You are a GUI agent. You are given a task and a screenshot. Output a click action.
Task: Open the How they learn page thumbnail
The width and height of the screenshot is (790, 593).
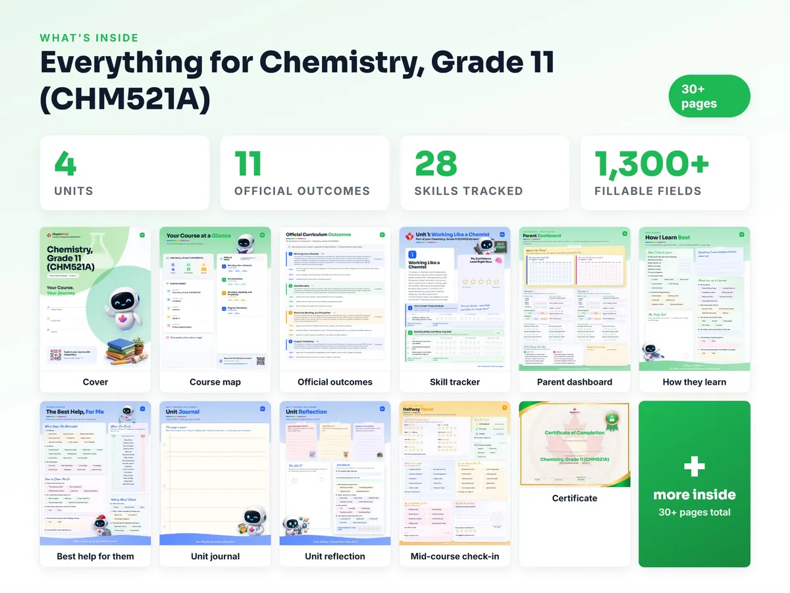(695, 299)
